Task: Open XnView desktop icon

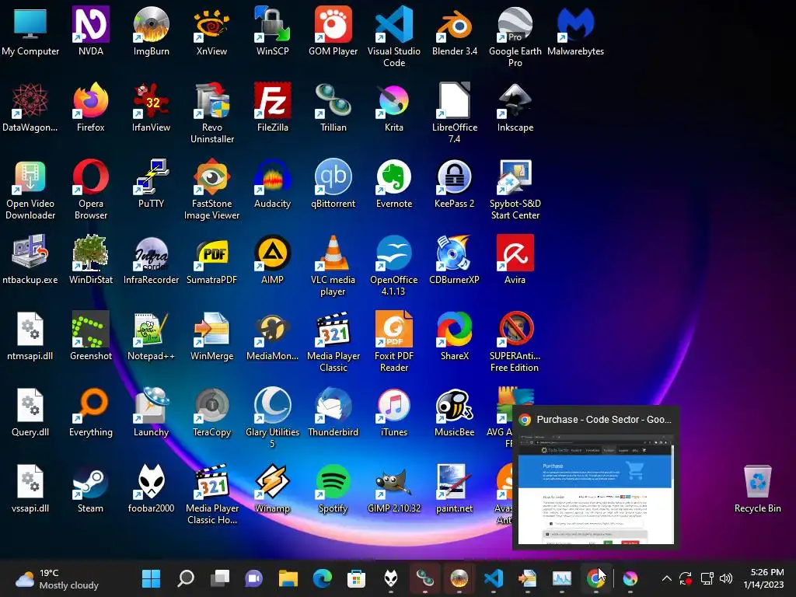Action: (211, 31)
